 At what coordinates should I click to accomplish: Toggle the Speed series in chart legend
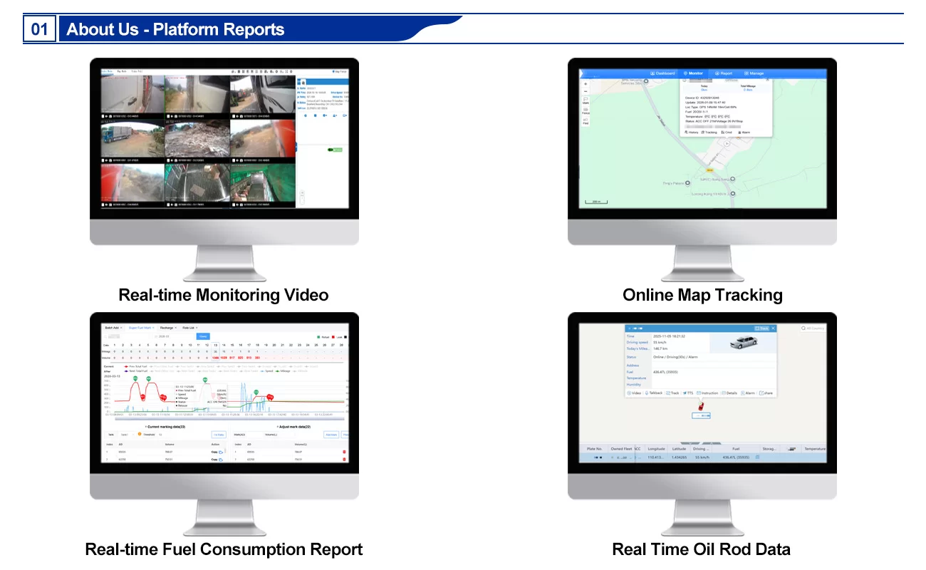pyautogui.click(x=267, y=371)
